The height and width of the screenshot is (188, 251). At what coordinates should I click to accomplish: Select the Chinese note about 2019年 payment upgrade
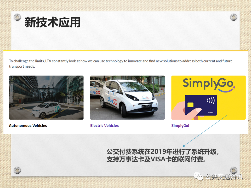(x=163, y=155)
